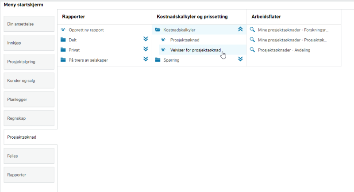Viewport: 354px width, 192px height.
Task: Click the Kostnadskalkyler og prissetting column heading
Action: (x=192, y=17)
